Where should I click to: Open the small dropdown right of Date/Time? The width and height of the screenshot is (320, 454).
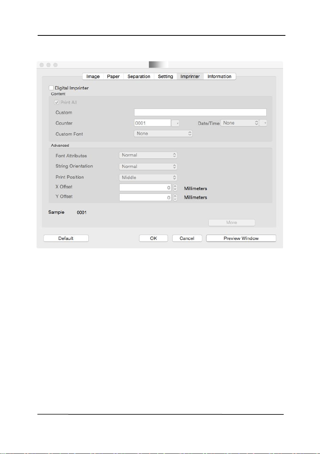(263, 123)
